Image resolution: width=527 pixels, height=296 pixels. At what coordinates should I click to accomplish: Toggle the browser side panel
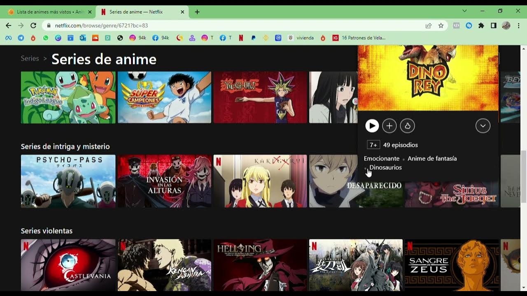(494, 25)
